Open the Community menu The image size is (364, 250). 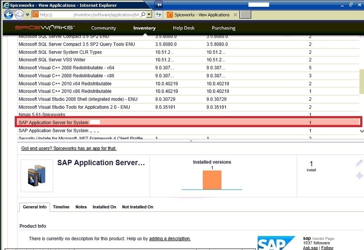[103, 28]
